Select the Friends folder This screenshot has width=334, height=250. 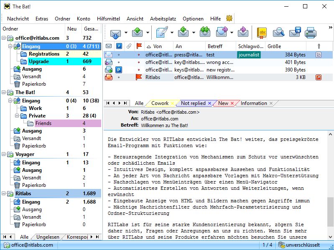point(43,123)
